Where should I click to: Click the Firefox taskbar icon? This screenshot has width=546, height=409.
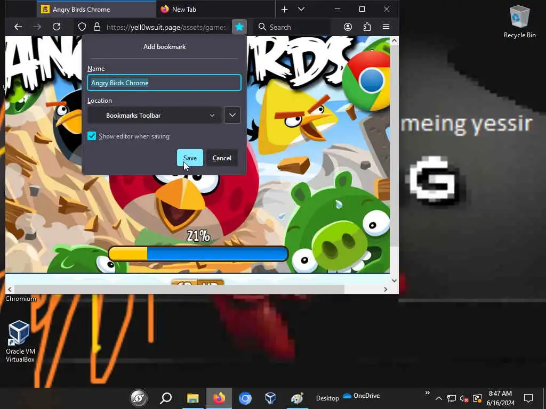point(219,398)
